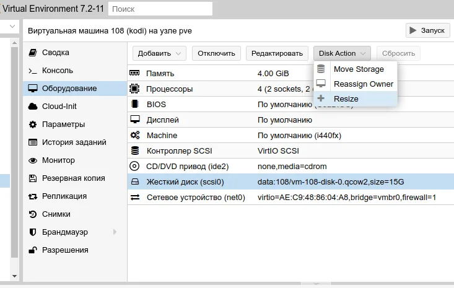454x288 pixels.
Task: Click the Виртуальная машина 108 (kodi) title
Action: (110, 31)
